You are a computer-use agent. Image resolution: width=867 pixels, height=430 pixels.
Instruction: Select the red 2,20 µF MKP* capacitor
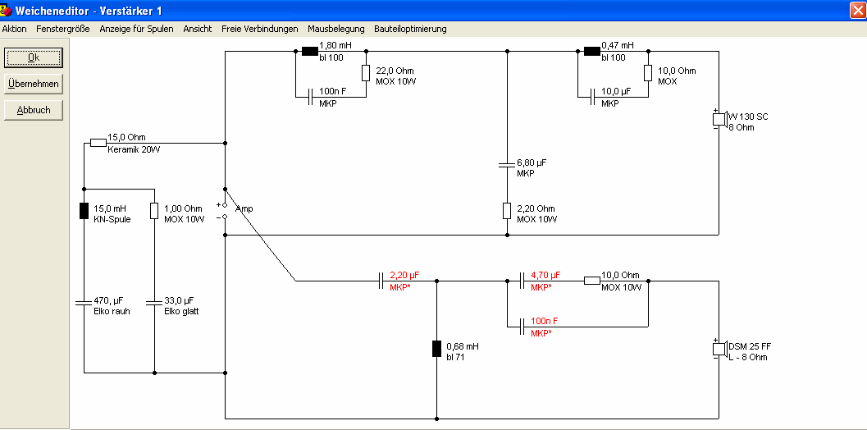[x=381, y=281]
